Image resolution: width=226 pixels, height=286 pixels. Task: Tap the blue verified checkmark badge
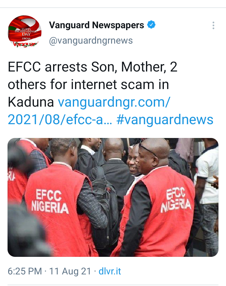click(151, 24)
